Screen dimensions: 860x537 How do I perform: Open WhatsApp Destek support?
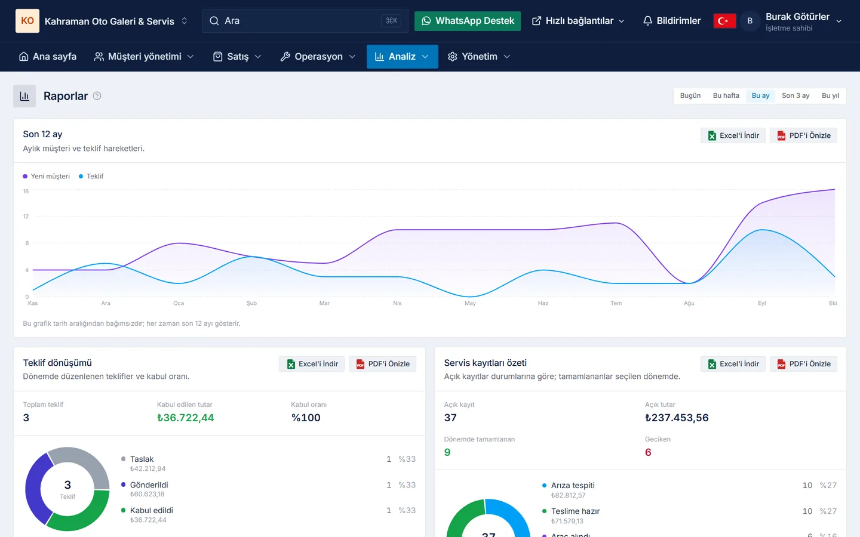(468, 21)
